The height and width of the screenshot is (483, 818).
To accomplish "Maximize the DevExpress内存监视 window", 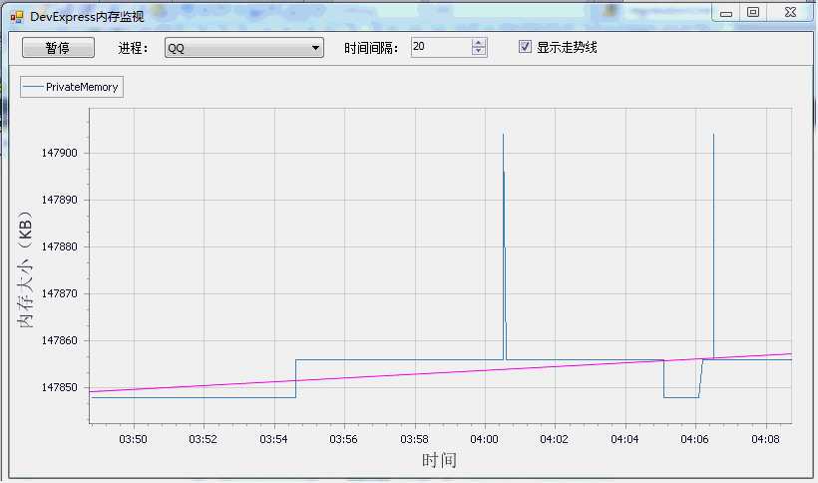I will [753, 13].
